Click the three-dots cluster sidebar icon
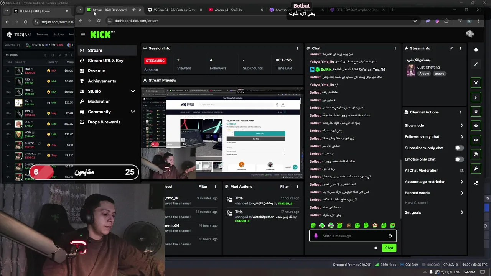The image size is (491, 276). point(476,183)
